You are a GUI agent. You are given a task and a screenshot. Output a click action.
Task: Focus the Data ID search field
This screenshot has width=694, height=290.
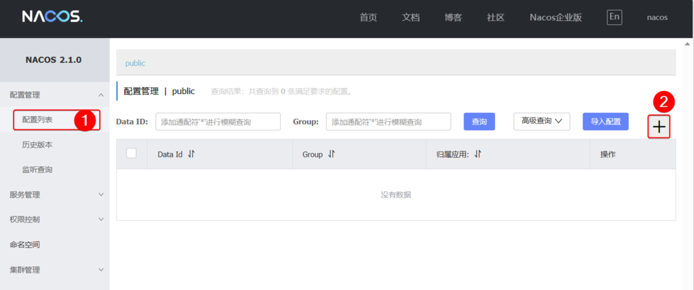(x=218, y=122)
